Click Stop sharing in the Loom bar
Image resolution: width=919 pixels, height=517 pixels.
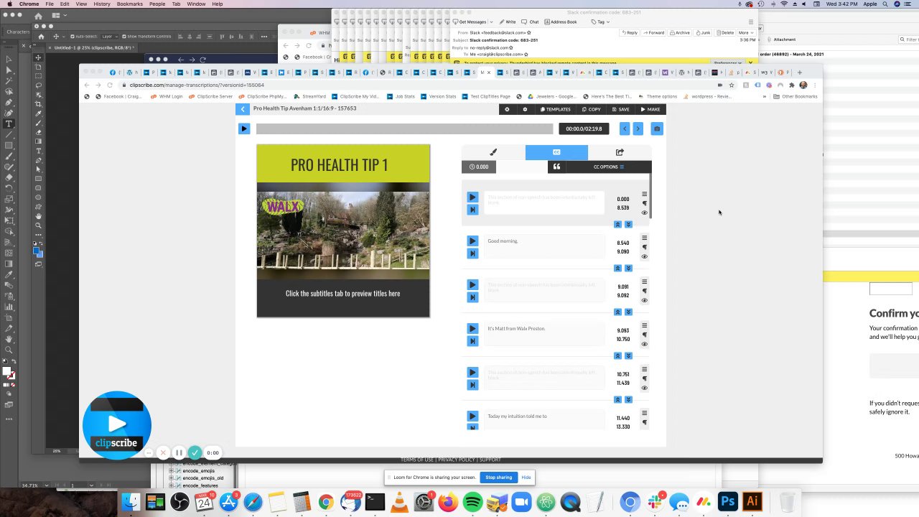click(499, 478)
